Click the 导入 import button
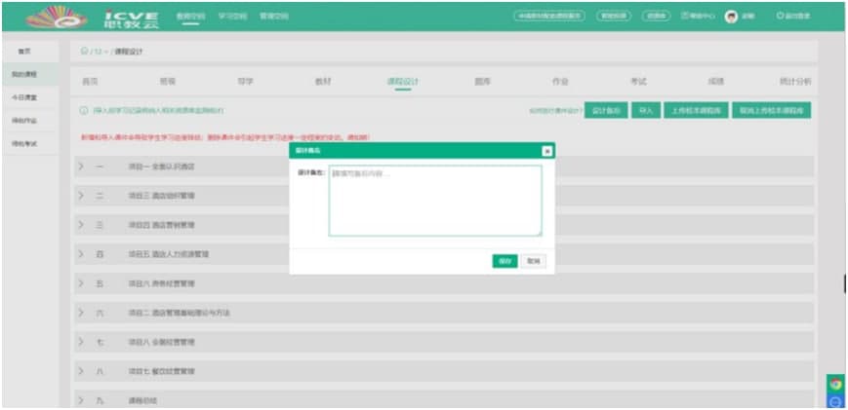This screenshot has height=410, width=848. [x=646, y=111]
